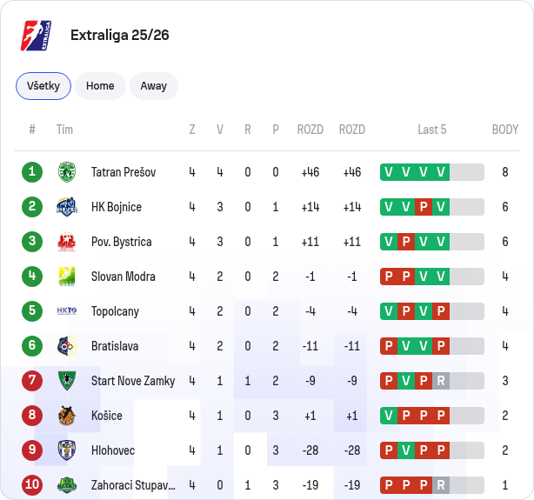Switch to the Away standings tab
The image size is (534, 500).
pos(154,86)
